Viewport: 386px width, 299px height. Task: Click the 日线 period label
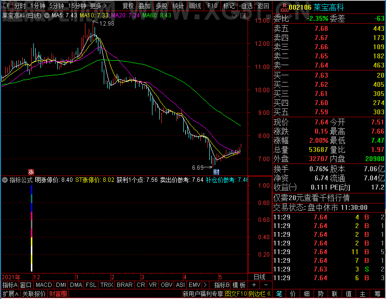[x=260, y=277]
